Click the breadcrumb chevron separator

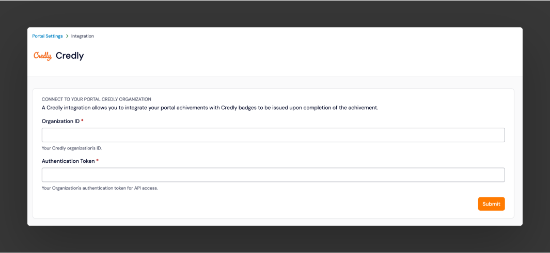click(67, 36)
